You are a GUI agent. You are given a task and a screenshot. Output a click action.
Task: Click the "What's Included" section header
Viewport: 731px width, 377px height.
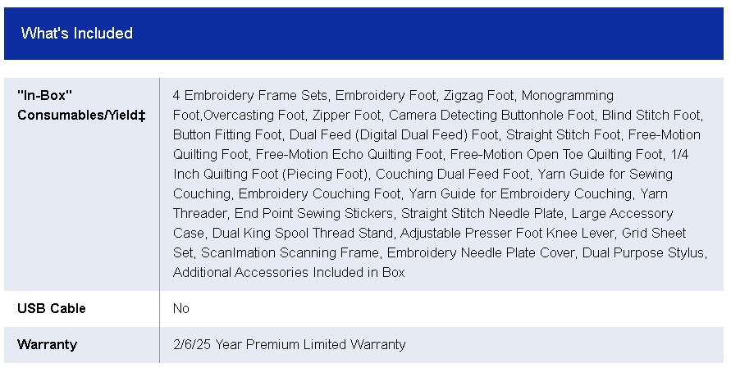point(77,34)
